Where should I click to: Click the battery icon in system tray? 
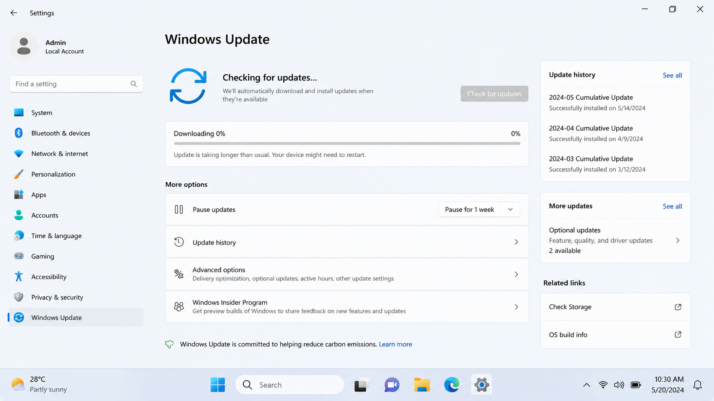(636, 385)
